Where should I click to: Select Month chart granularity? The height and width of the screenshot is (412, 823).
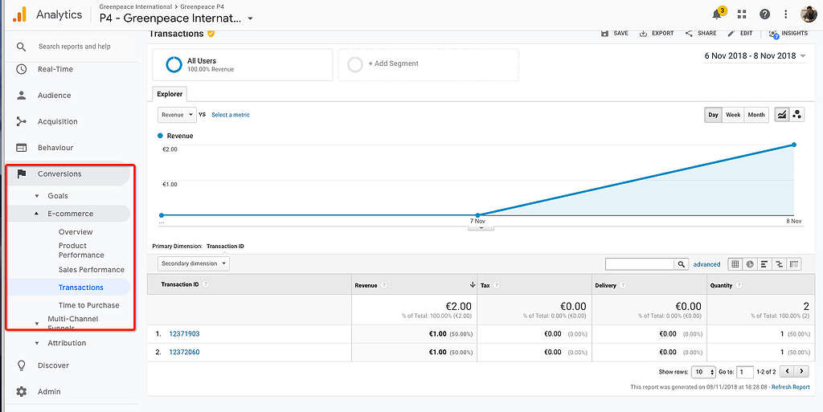point(755,115)
